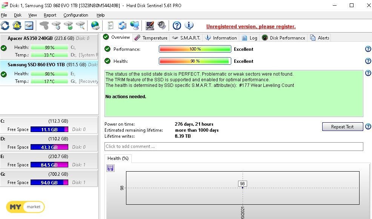Open the File menu

click(x=4, y=15)
